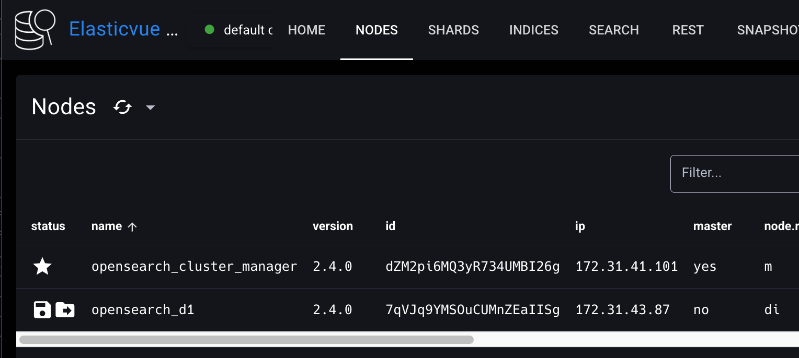Open the SNAPSHOTS tab
The width and height of the screenshot is (799, 358).
click(x=768, y=30)
